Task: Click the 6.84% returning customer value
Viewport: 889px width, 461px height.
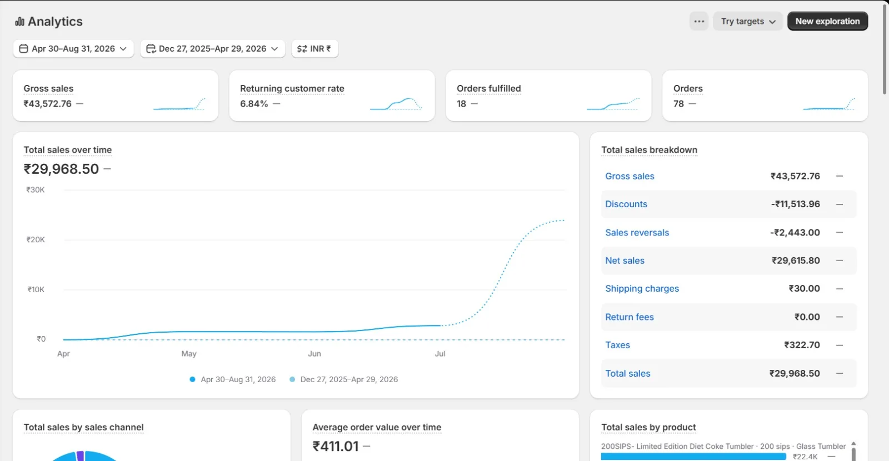Action: (x=254, y=104)
